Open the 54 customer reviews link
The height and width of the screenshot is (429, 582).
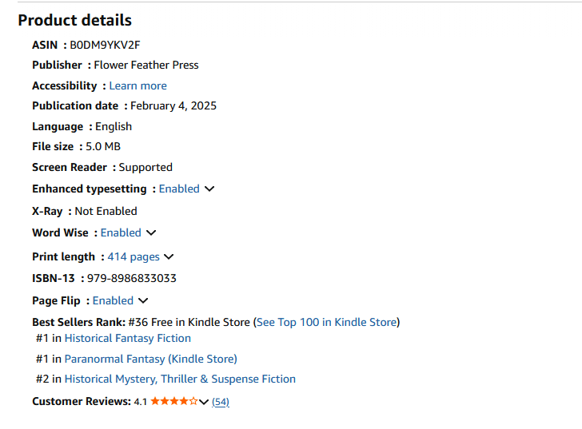[x=221, y=402]
